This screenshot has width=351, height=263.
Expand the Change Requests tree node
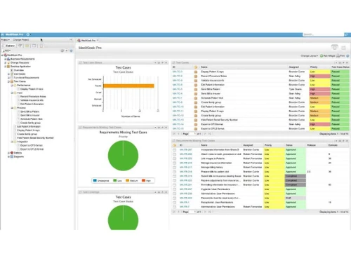(x=6, y=63)
